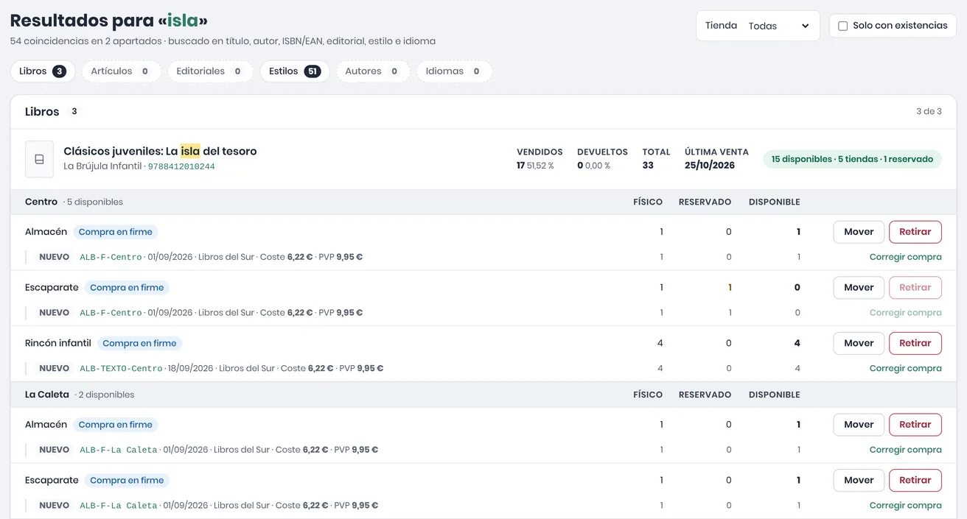Click the Compra en firme tag on Rincón infantil
Image resolution: width=967 pixels, height=519 pixels.
click(x=139, y=343)
